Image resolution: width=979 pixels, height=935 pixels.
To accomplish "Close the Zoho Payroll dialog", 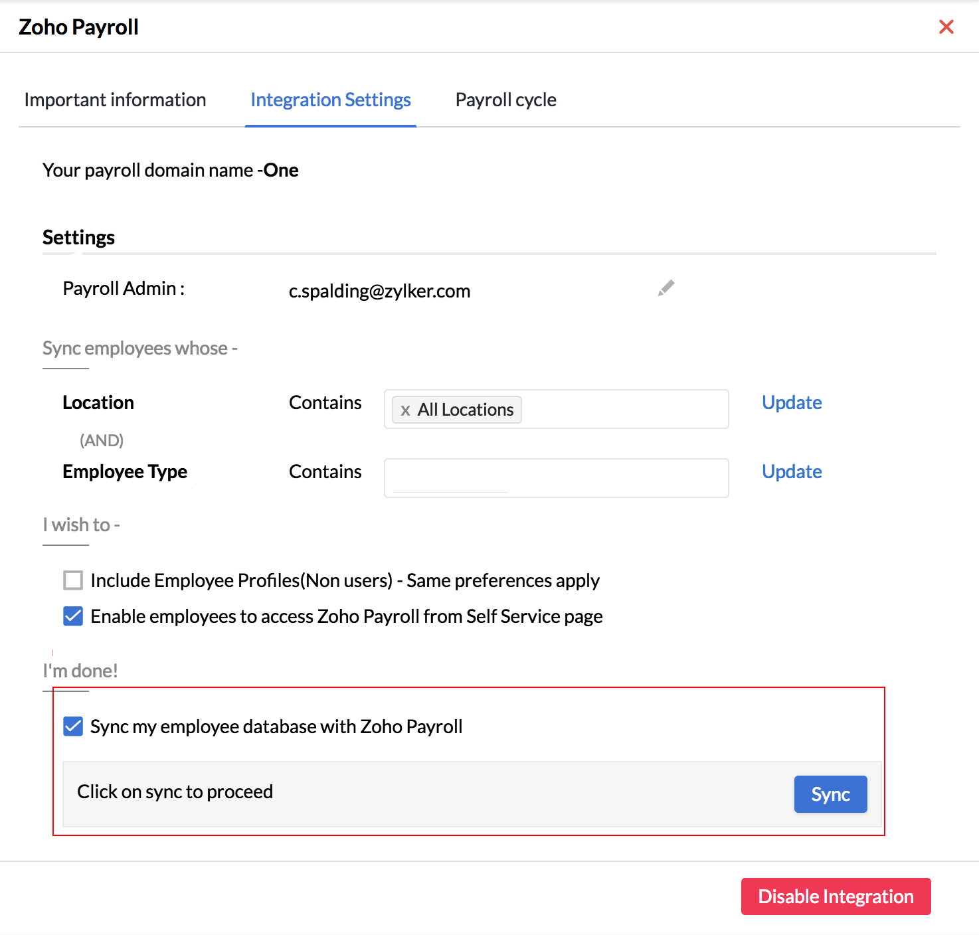I will click(946, 27).
